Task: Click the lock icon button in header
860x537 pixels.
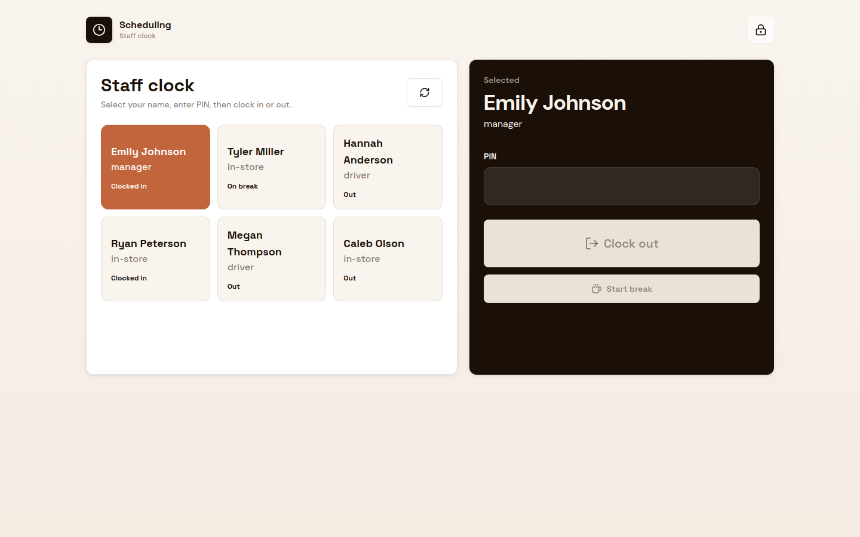Action: click(x=761, y=30)
